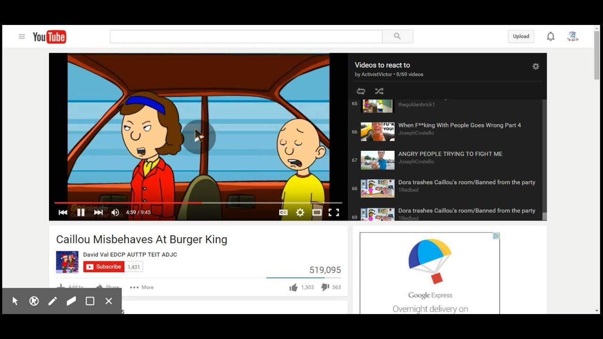Image resolution: width=603 pixels, height=339 pixels.
Task: Skip to the next video
Action: coord(98,212)
